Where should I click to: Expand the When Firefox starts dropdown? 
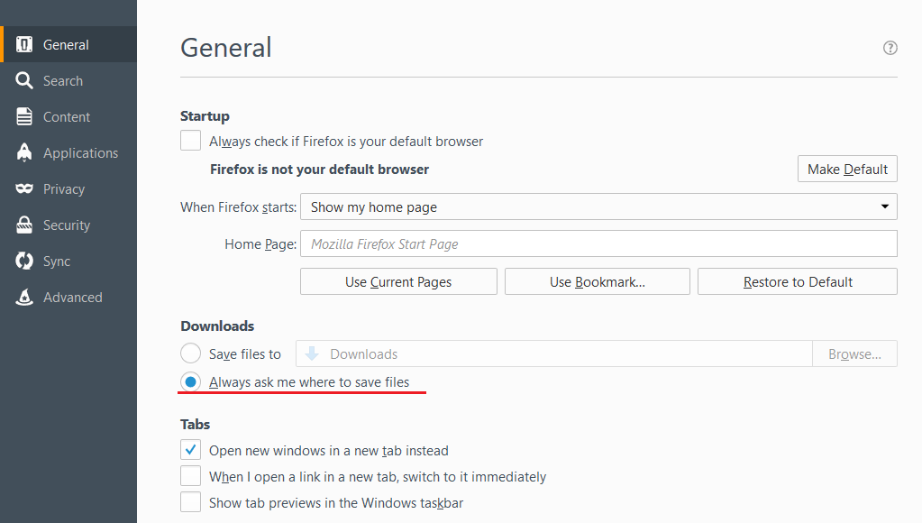click(598, 206)
